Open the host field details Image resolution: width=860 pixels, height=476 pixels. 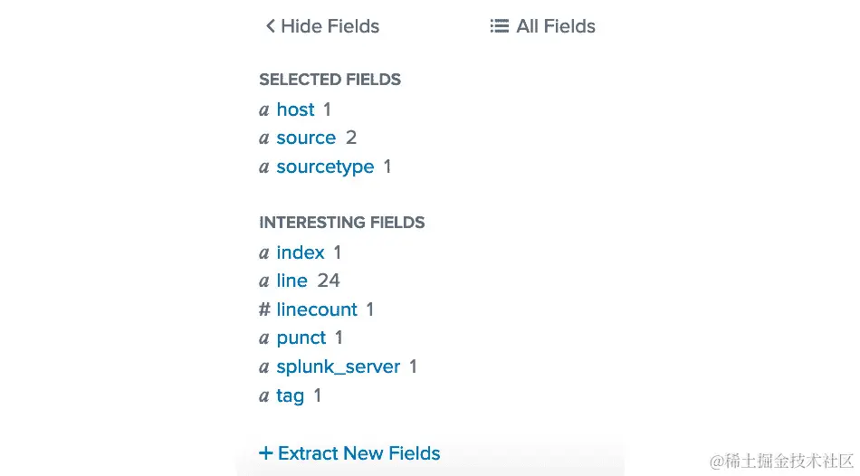point(295,109)
